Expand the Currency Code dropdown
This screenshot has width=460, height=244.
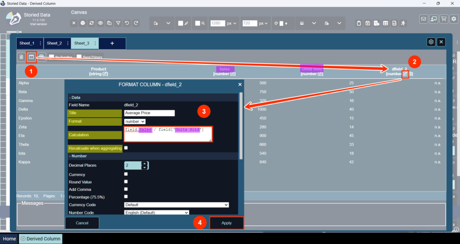coord(177,205)
